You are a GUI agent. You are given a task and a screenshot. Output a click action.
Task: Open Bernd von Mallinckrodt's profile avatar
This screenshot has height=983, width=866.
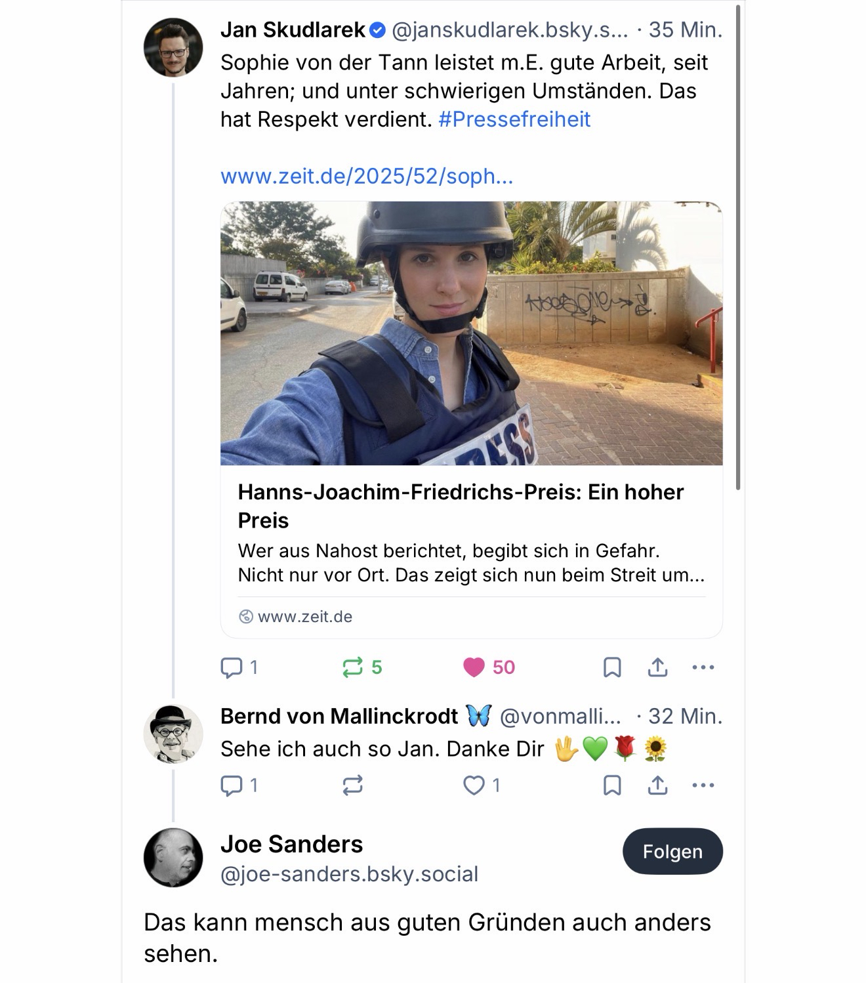click(x=173, y=734)
